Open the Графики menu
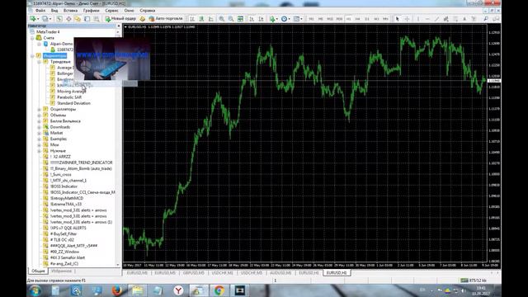Screen dimensions: 528x297 pyautogui.click(x=92, y=11)
